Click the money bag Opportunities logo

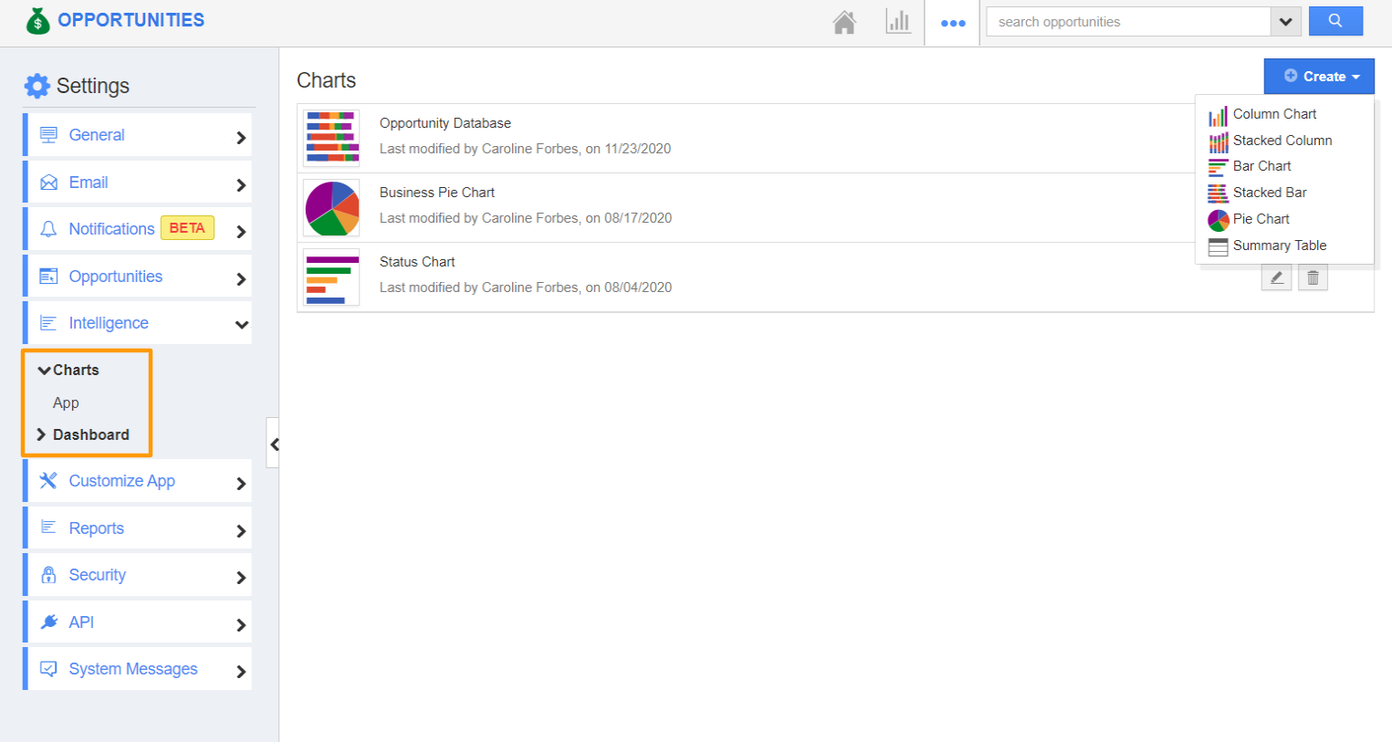pyautogui.click(x=37, y=19)
